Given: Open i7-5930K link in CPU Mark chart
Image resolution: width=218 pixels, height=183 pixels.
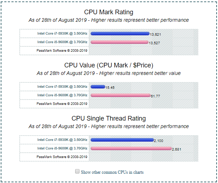Looking at the screenshot, I should [x=62, y=34].
